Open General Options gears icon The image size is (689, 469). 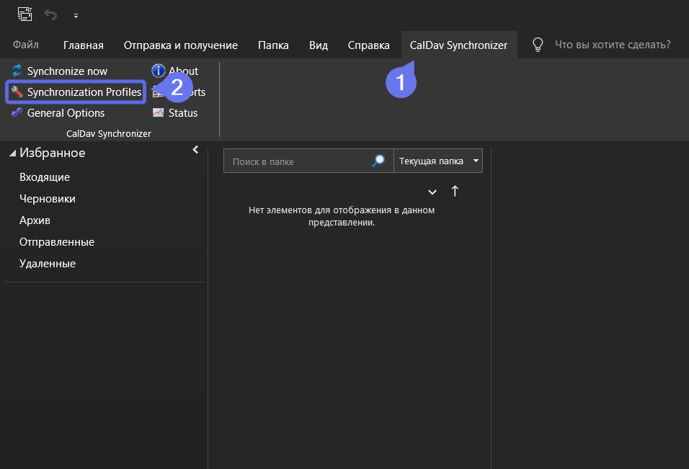tap(17, 113)
